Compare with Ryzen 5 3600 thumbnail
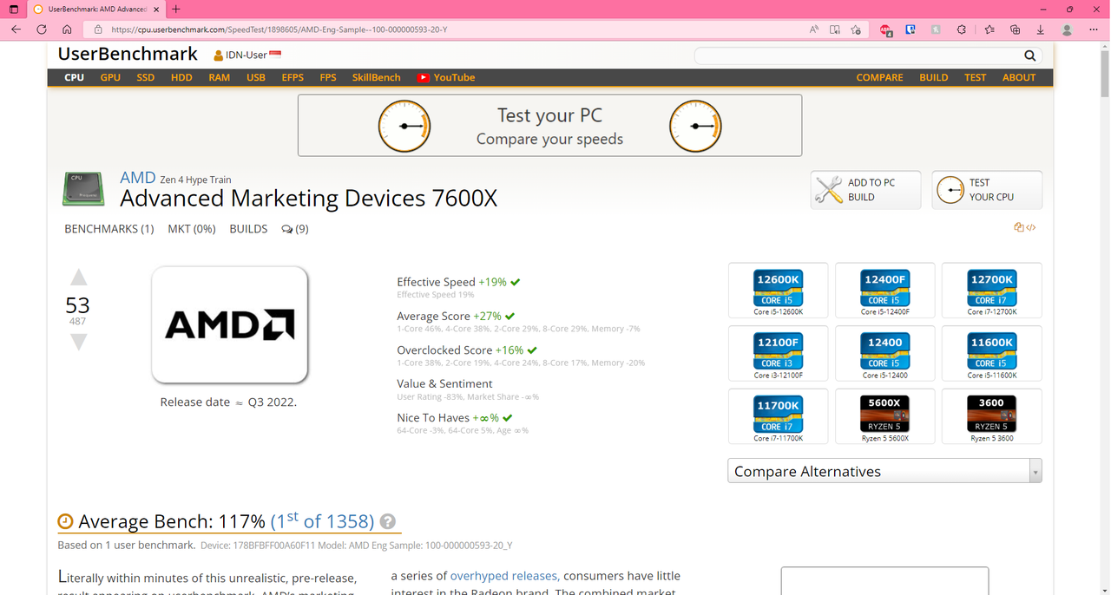Image resolution: width=1111 pixels, height=595 pixels. 991,416
